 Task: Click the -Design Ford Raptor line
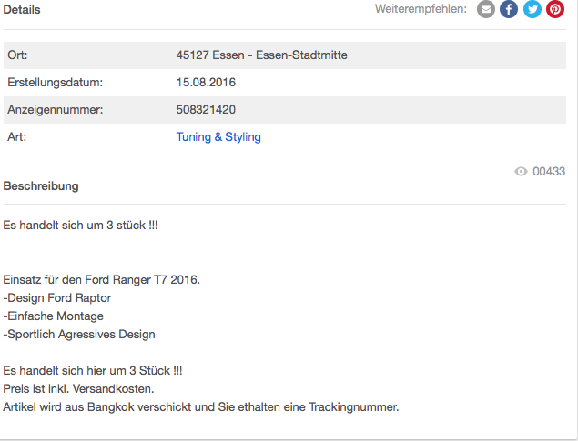click(56, 298)
